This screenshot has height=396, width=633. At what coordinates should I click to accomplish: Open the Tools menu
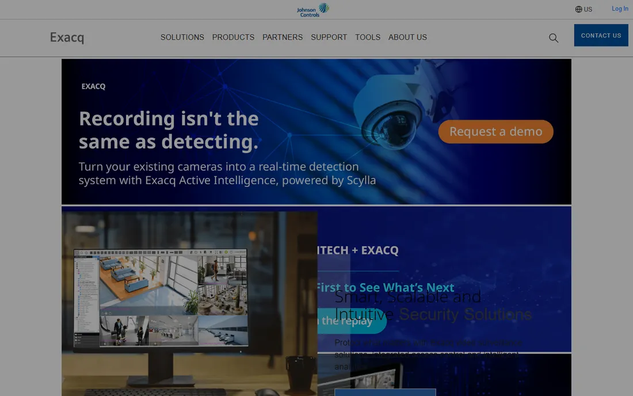point(368,37)
